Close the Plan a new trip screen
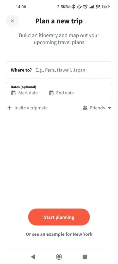The image size is (118, 264). 12,21
